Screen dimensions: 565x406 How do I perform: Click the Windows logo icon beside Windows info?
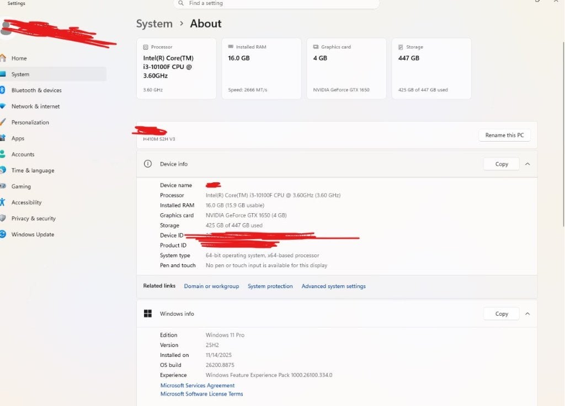click(x=148, y=313)
